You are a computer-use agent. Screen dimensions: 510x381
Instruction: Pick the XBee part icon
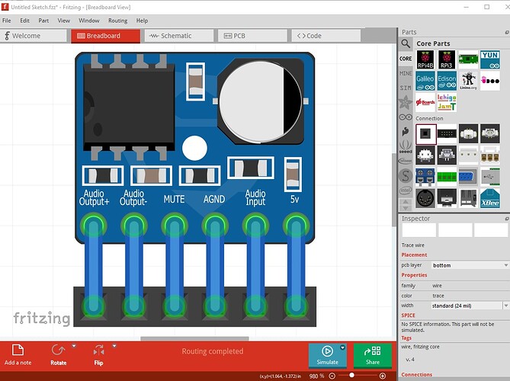489,196
